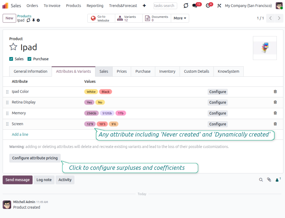This screenshot has width=285, height=218.
Task: Open the My Company (San Francisco) selector
Action: click(x=248, y=6)
